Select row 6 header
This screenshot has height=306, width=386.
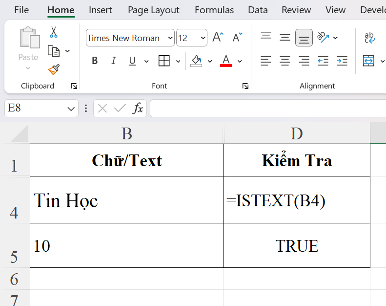pos(15,279)
